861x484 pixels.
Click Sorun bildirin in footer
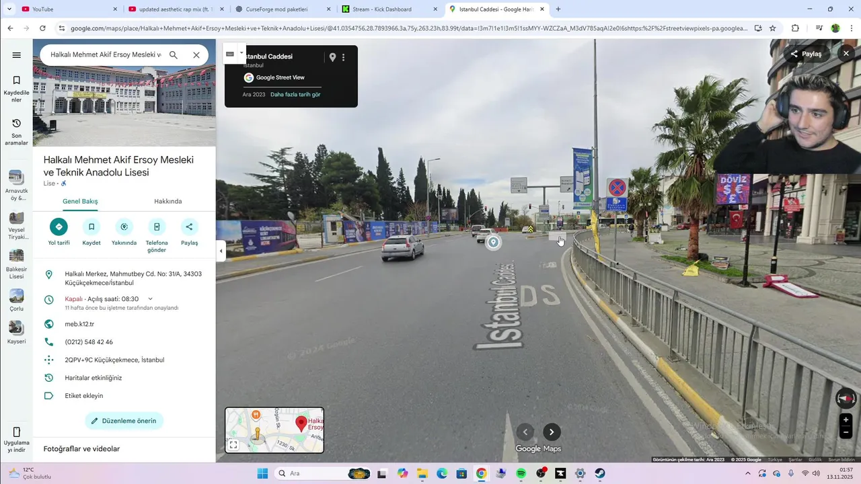click(841, 460)
